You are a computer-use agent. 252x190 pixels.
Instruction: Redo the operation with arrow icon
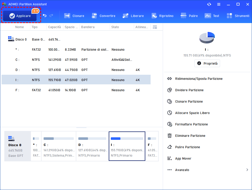point(51,15)
